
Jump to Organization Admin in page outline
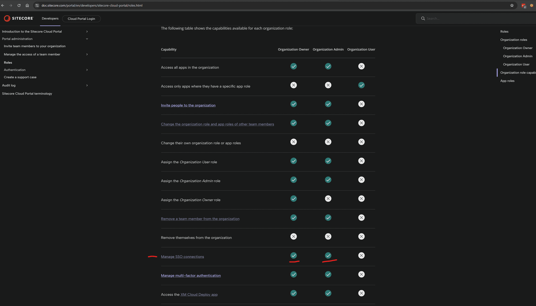518,56
